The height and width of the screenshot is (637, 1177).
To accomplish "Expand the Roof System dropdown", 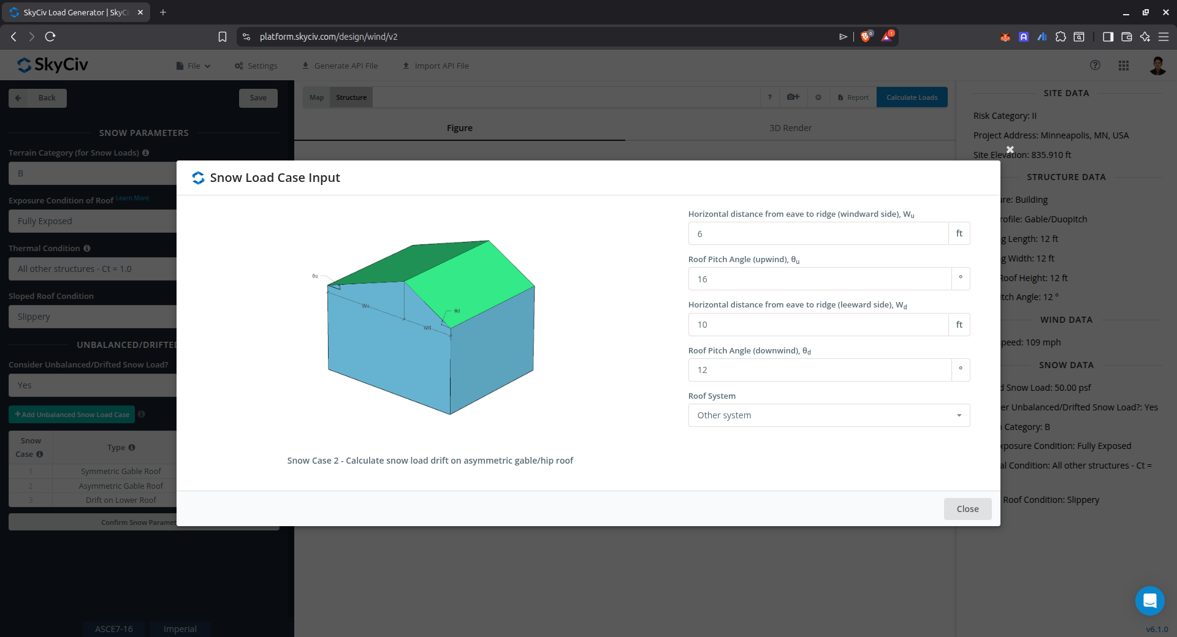I will [828, 415].
